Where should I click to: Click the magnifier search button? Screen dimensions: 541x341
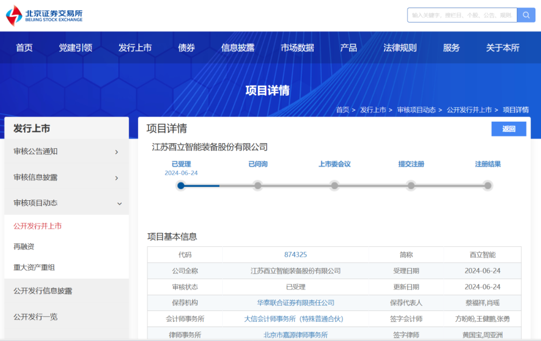click(x=526, y=15)
